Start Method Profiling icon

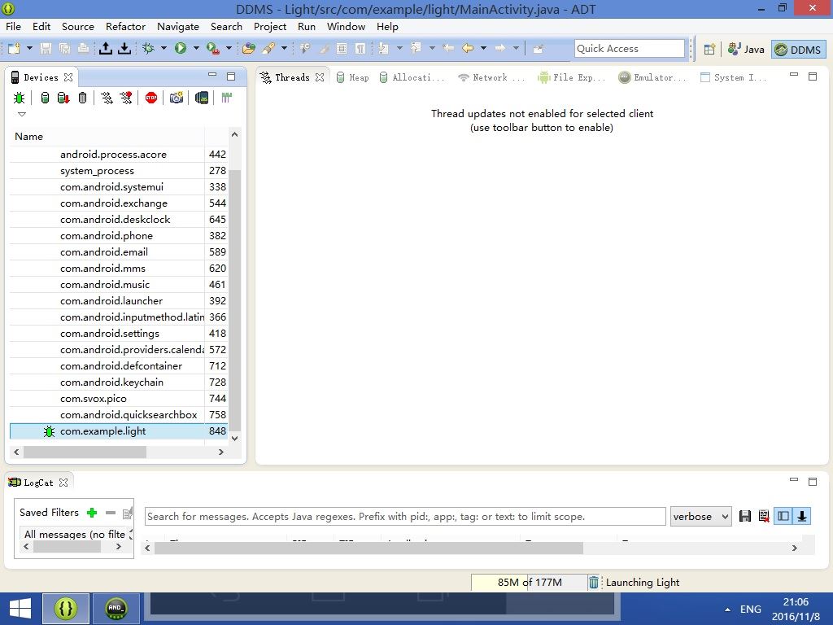[x=126, y=98]
